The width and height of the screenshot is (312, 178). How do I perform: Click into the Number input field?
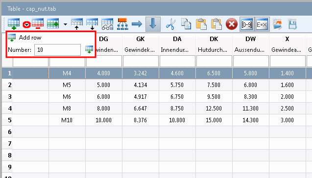click(x=57, y=50)
